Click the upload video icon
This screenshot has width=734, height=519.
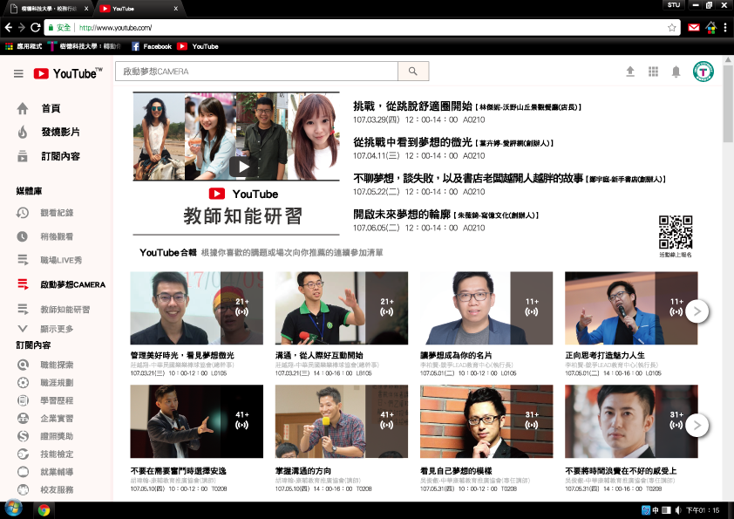coord(630,72)
